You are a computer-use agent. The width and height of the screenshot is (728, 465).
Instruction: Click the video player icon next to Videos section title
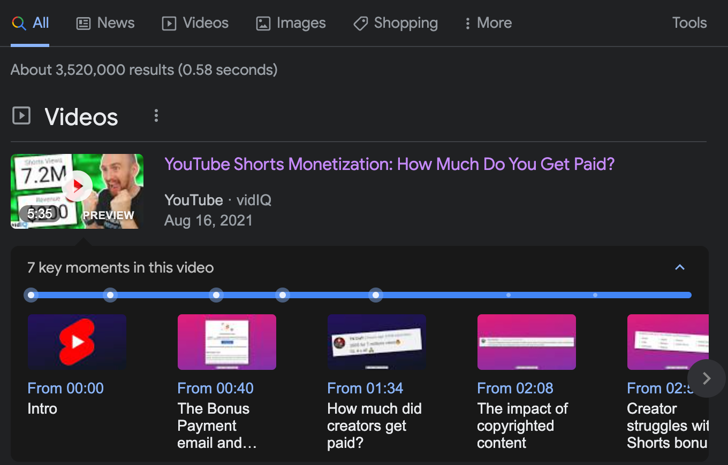21,115
